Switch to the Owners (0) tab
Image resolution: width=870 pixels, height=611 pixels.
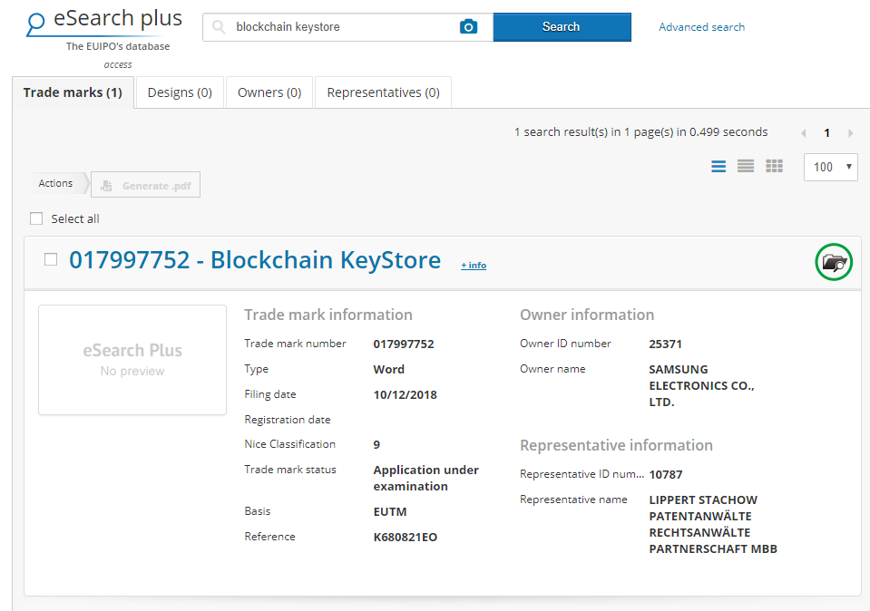tap(269, 92)
